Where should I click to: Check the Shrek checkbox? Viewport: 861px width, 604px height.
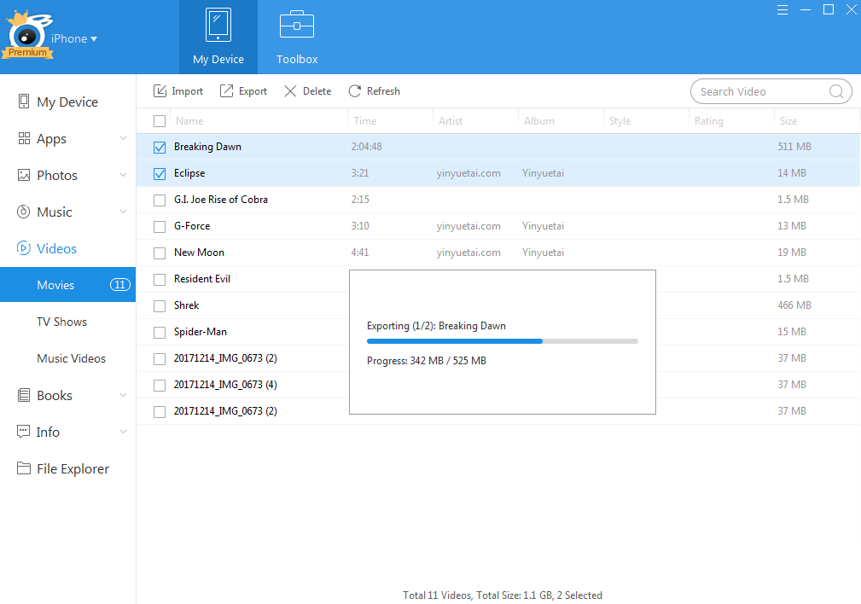click(x=160, y=306)
